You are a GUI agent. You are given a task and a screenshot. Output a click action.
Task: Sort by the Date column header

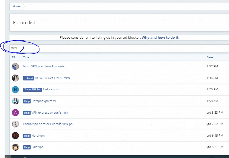point(210,57)
